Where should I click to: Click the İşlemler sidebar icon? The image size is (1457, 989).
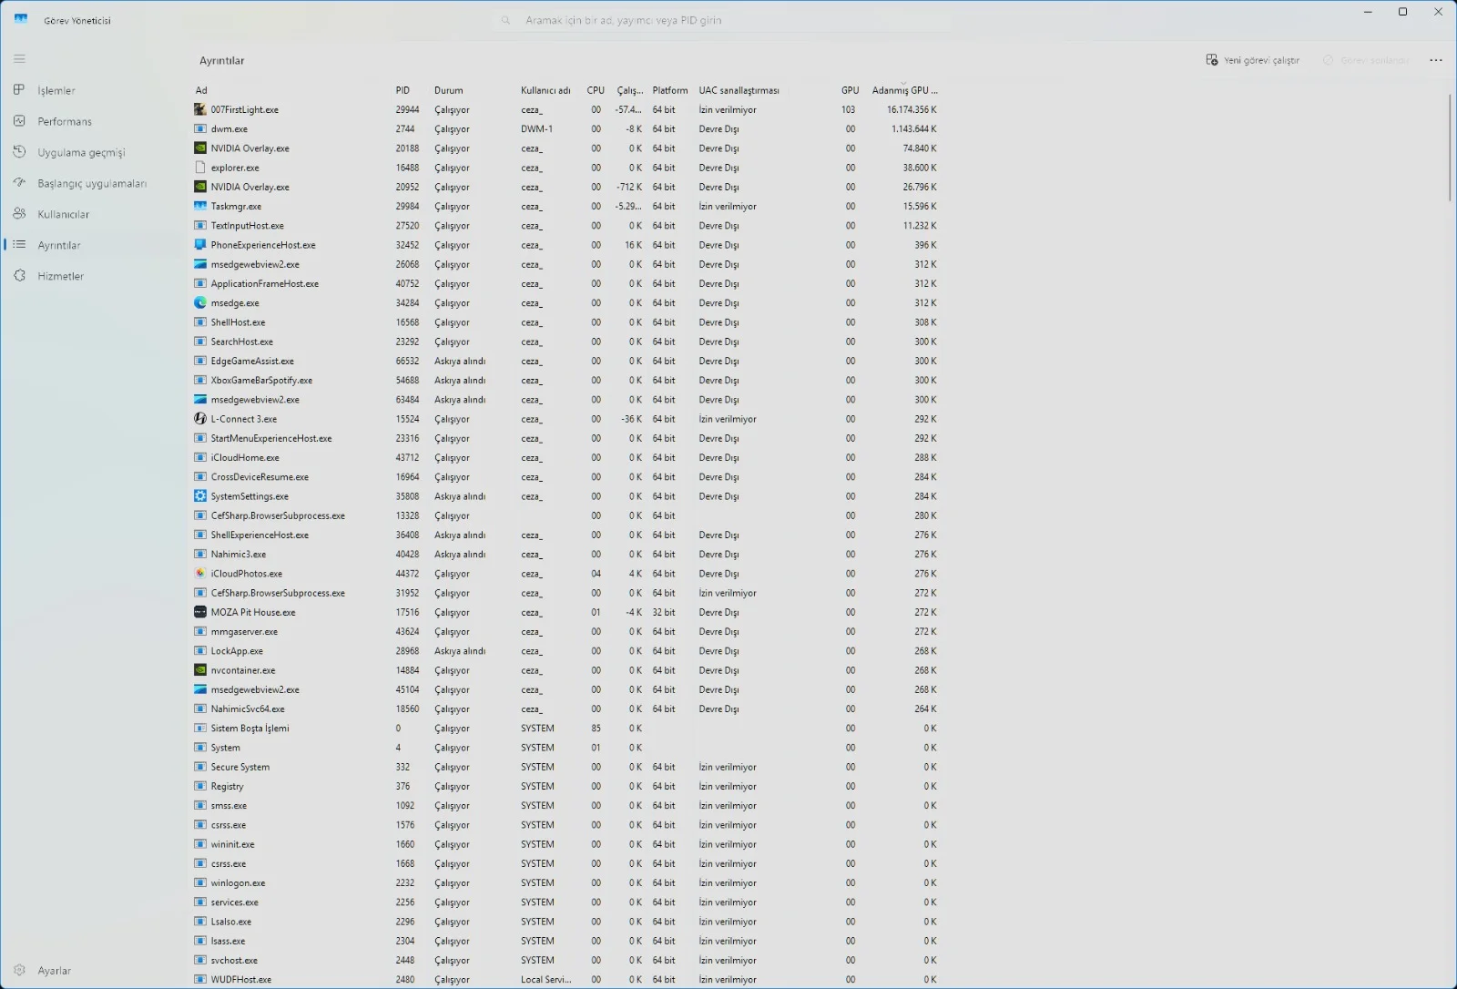coord(19,90)
